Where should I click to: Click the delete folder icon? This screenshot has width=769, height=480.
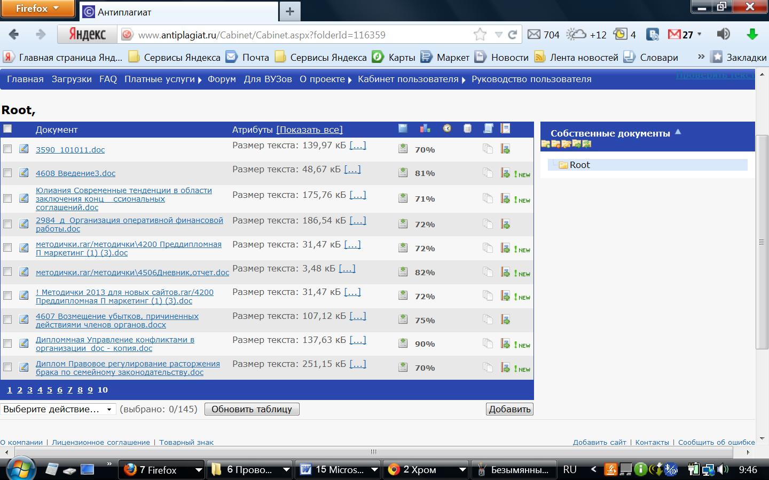(x=556, y=143)
